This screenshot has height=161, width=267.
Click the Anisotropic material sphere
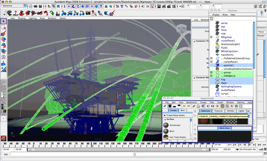point(166,125)
